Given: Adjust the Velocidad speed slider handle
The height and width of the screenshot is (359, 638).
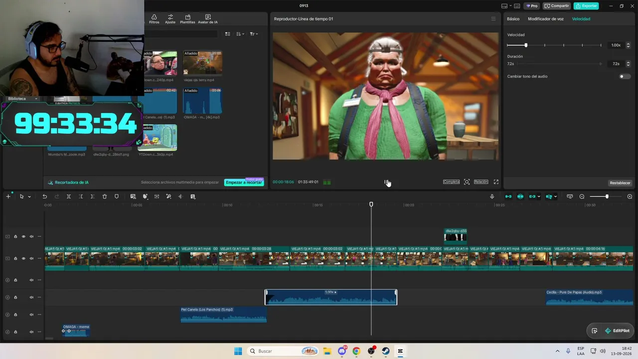Looking at the screenshot, I should tap(526, 45).
